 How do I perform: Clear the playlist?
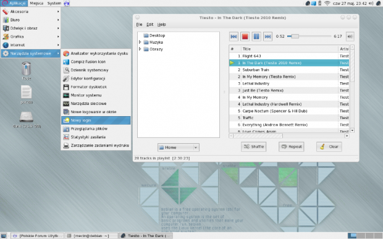click(329, 147)
